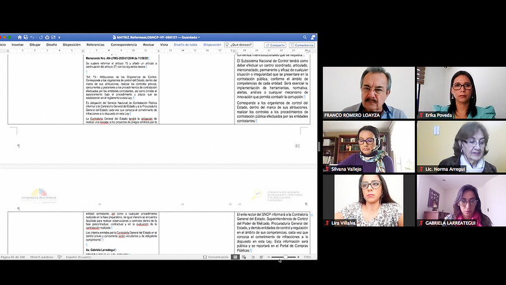Open the Undo history dropdown arrow

click(x=36, y=37)
